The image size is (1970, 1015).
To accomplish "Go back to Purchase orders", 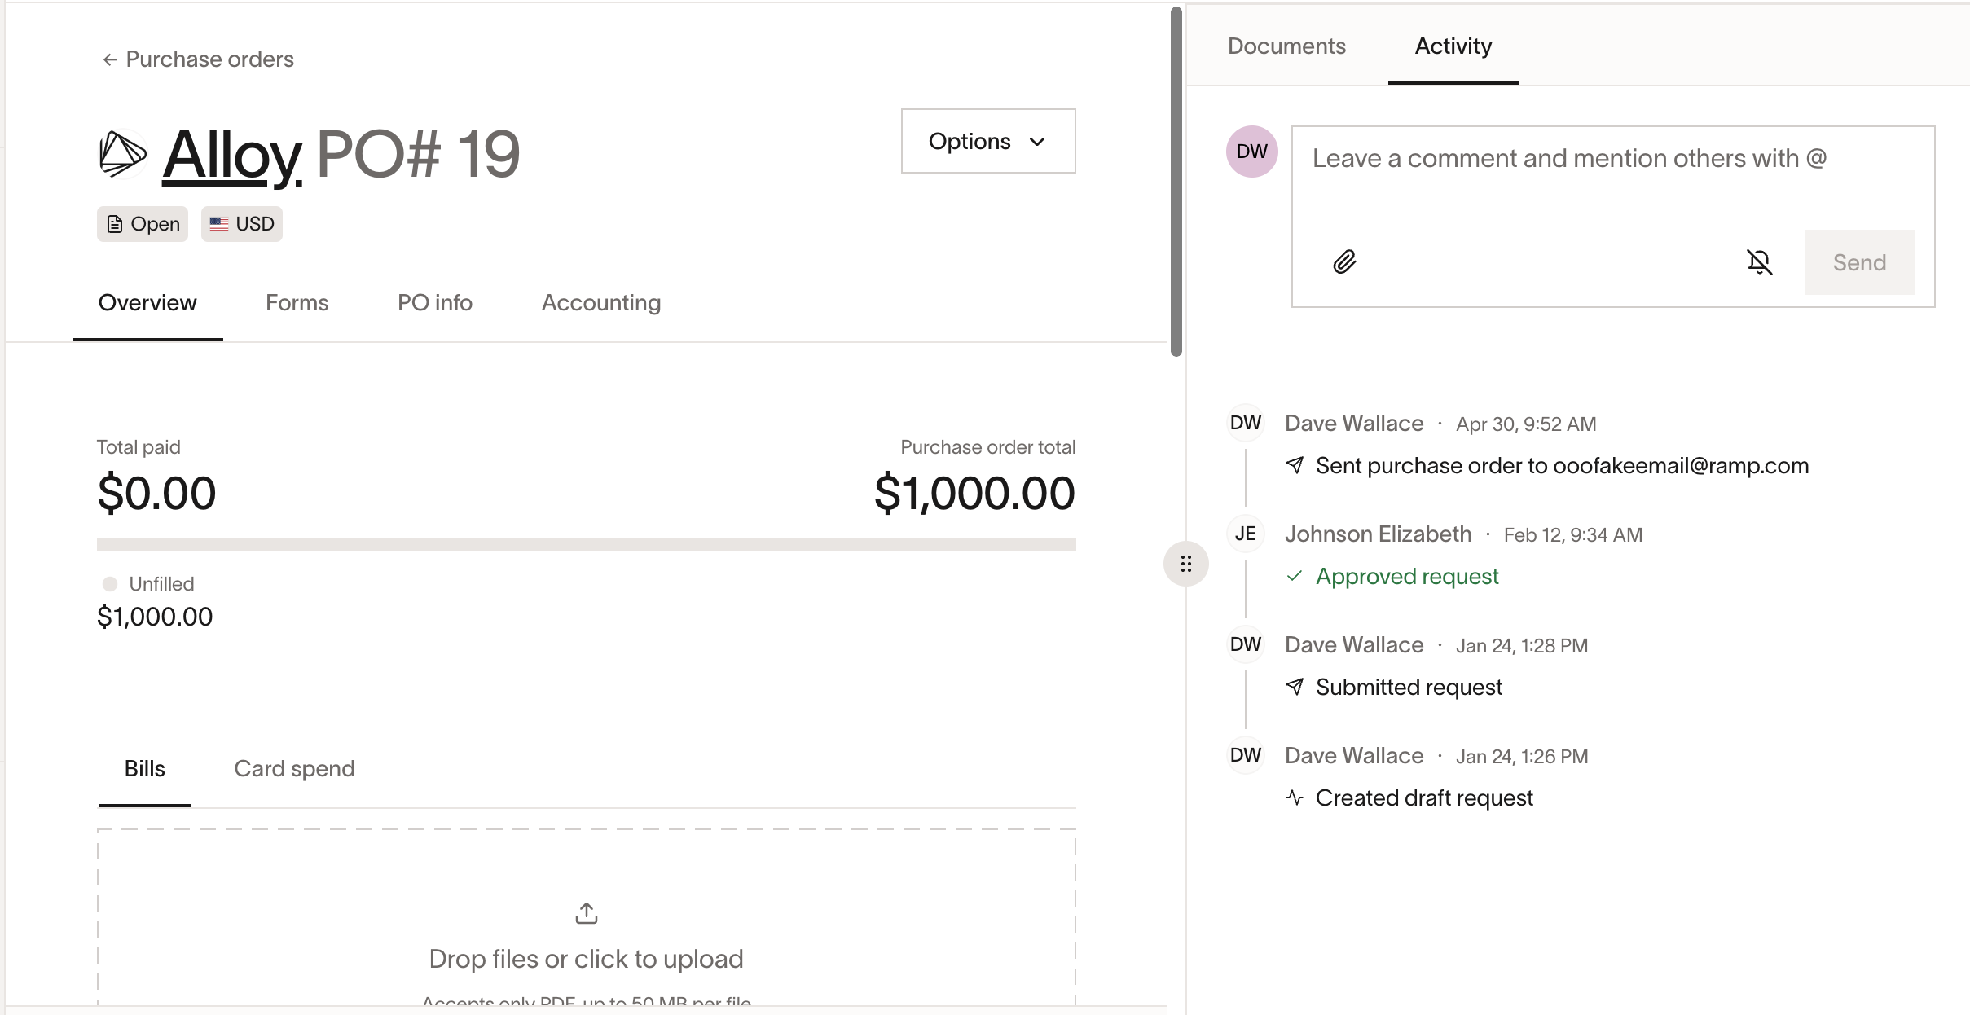I will 198,59.
